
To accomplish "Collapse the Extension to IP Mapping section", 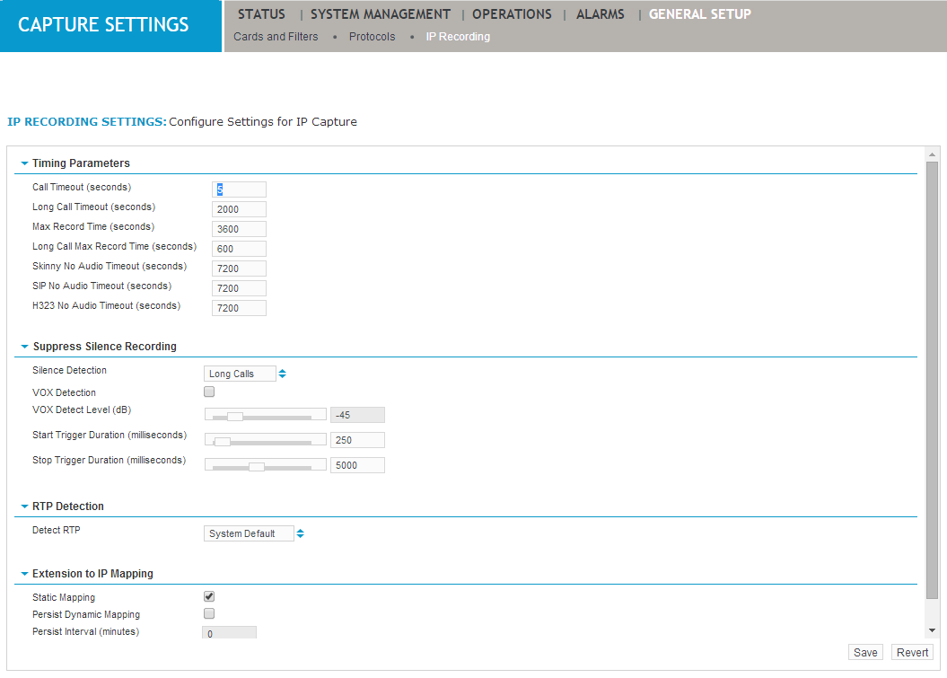I will [x=24, y=573].
